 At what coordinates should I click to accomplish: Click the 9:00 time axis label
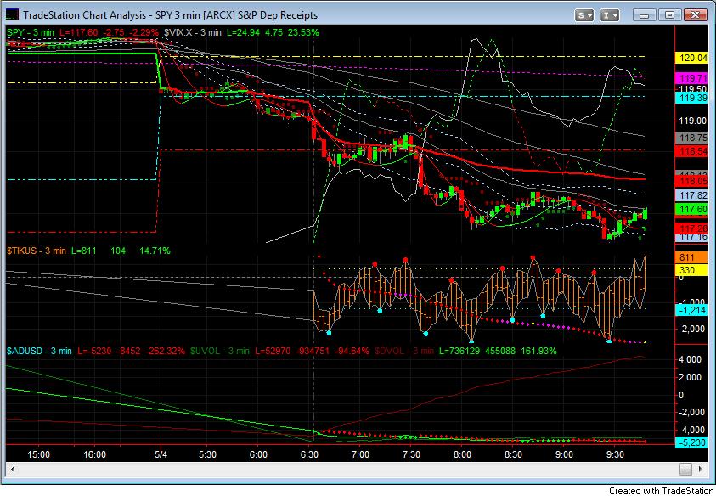[x=565, y=454]
